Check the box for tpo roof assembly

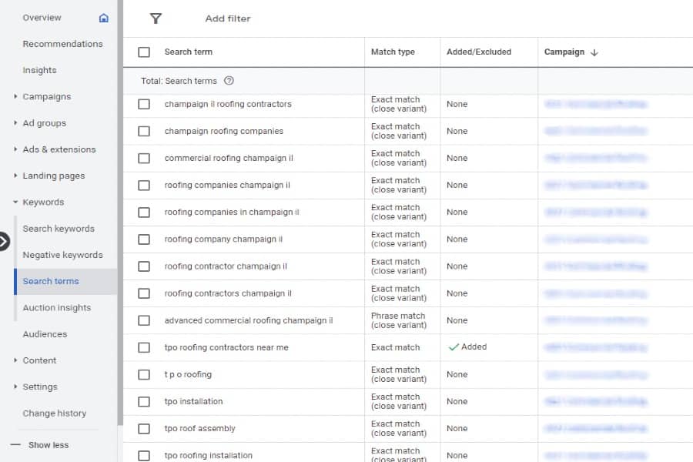click(x=144, y=428)
